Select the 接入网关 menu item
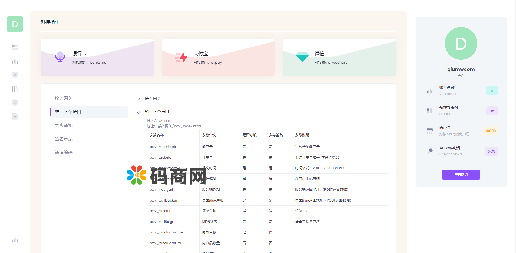The image size is (516, 253). [x=64, y=98]
